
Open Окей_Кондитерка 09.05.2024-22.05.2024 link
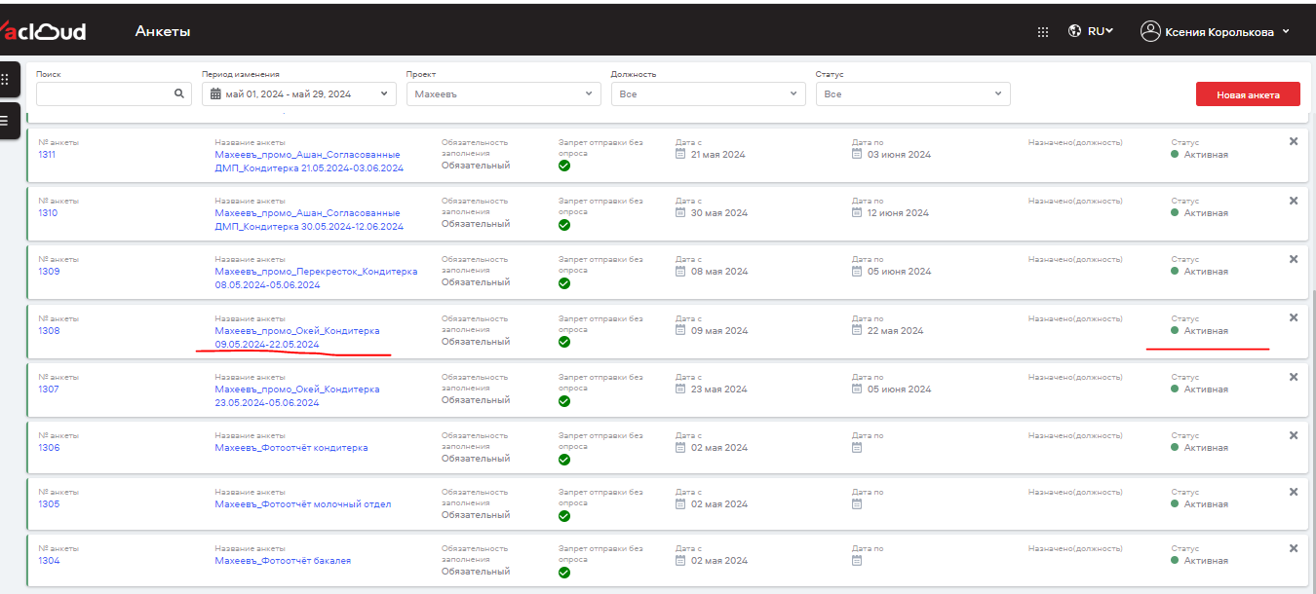tap(297, 337)
